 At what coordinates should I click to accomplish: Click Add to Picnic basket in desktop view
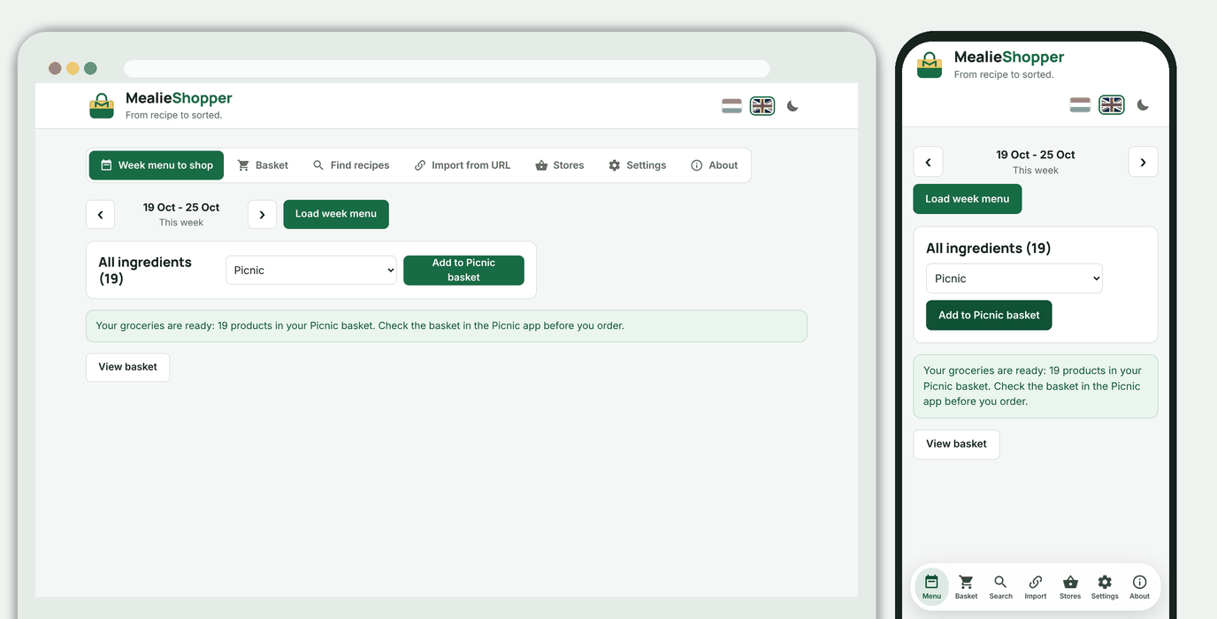463,271
